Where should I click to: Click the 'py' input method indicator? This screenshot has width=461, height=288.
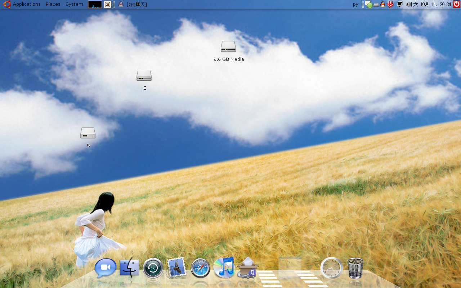[355, 4]
